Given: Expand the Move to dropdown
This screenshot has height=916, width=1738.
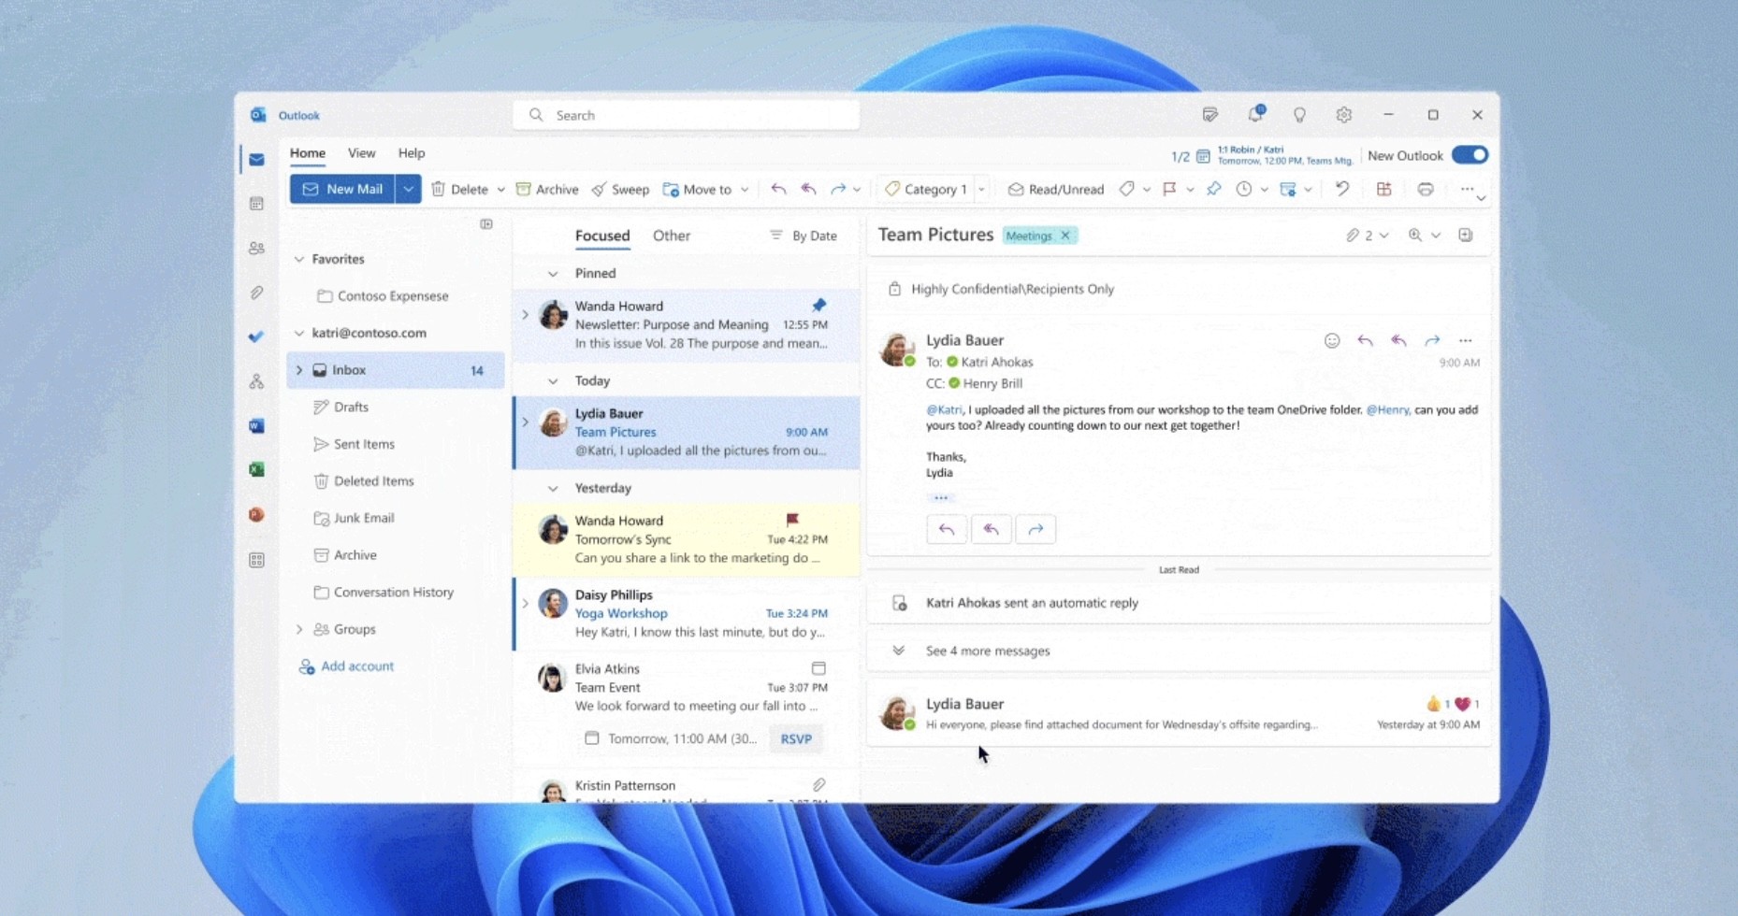Looking at the screenshot, I should (745, 189).
